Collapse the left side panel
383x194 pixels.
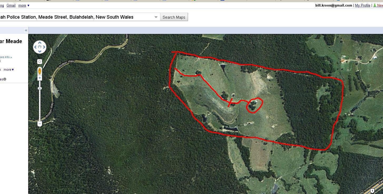pos(26,30)
